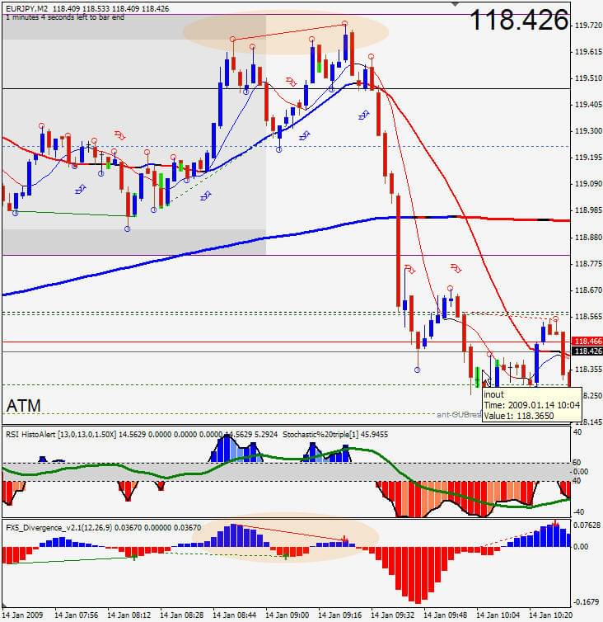This screenshot has width=603, height=622.
Task: Click the red down arrow attached to the blue candle wick near 118.775
Action: coord(410,270)
